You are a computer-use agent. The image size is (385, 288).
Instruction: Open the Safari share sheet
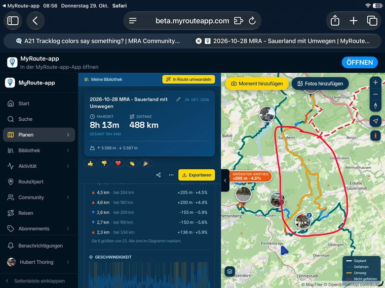[335, 21]
